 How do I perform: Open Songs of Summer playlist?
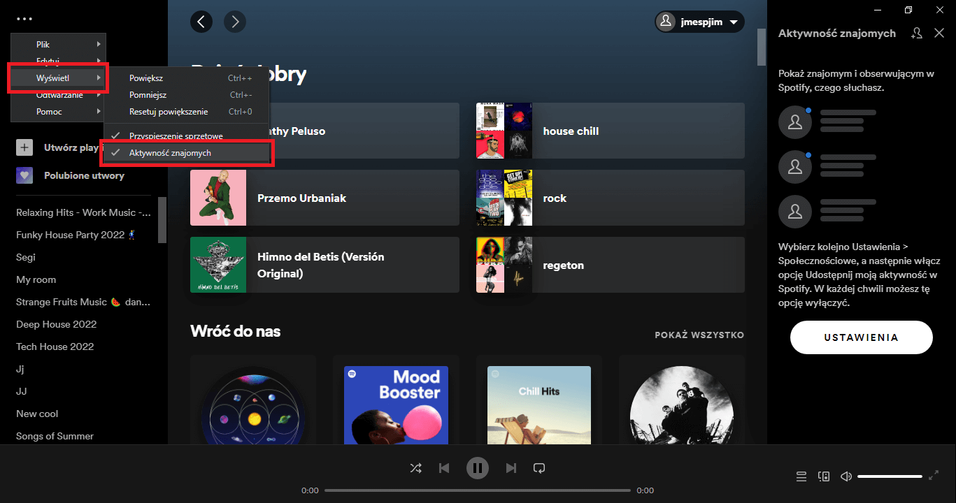coord(55,436)
